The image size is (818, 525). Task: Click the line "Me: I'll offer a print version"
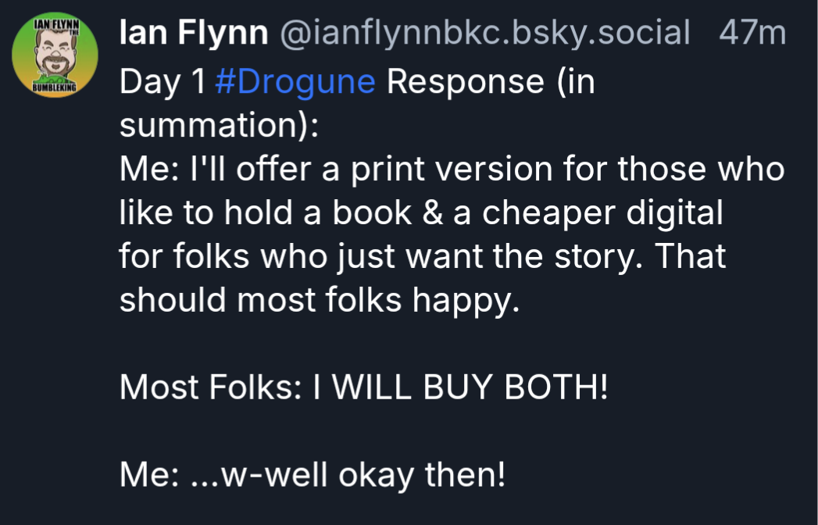(452, 170)
